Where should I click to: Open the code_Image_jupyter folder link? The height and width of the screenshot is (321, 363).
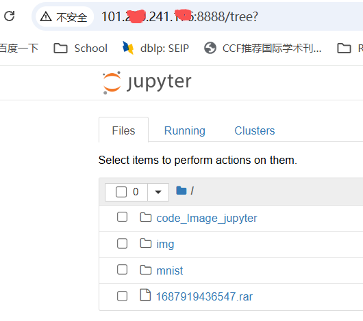[207, 219]
